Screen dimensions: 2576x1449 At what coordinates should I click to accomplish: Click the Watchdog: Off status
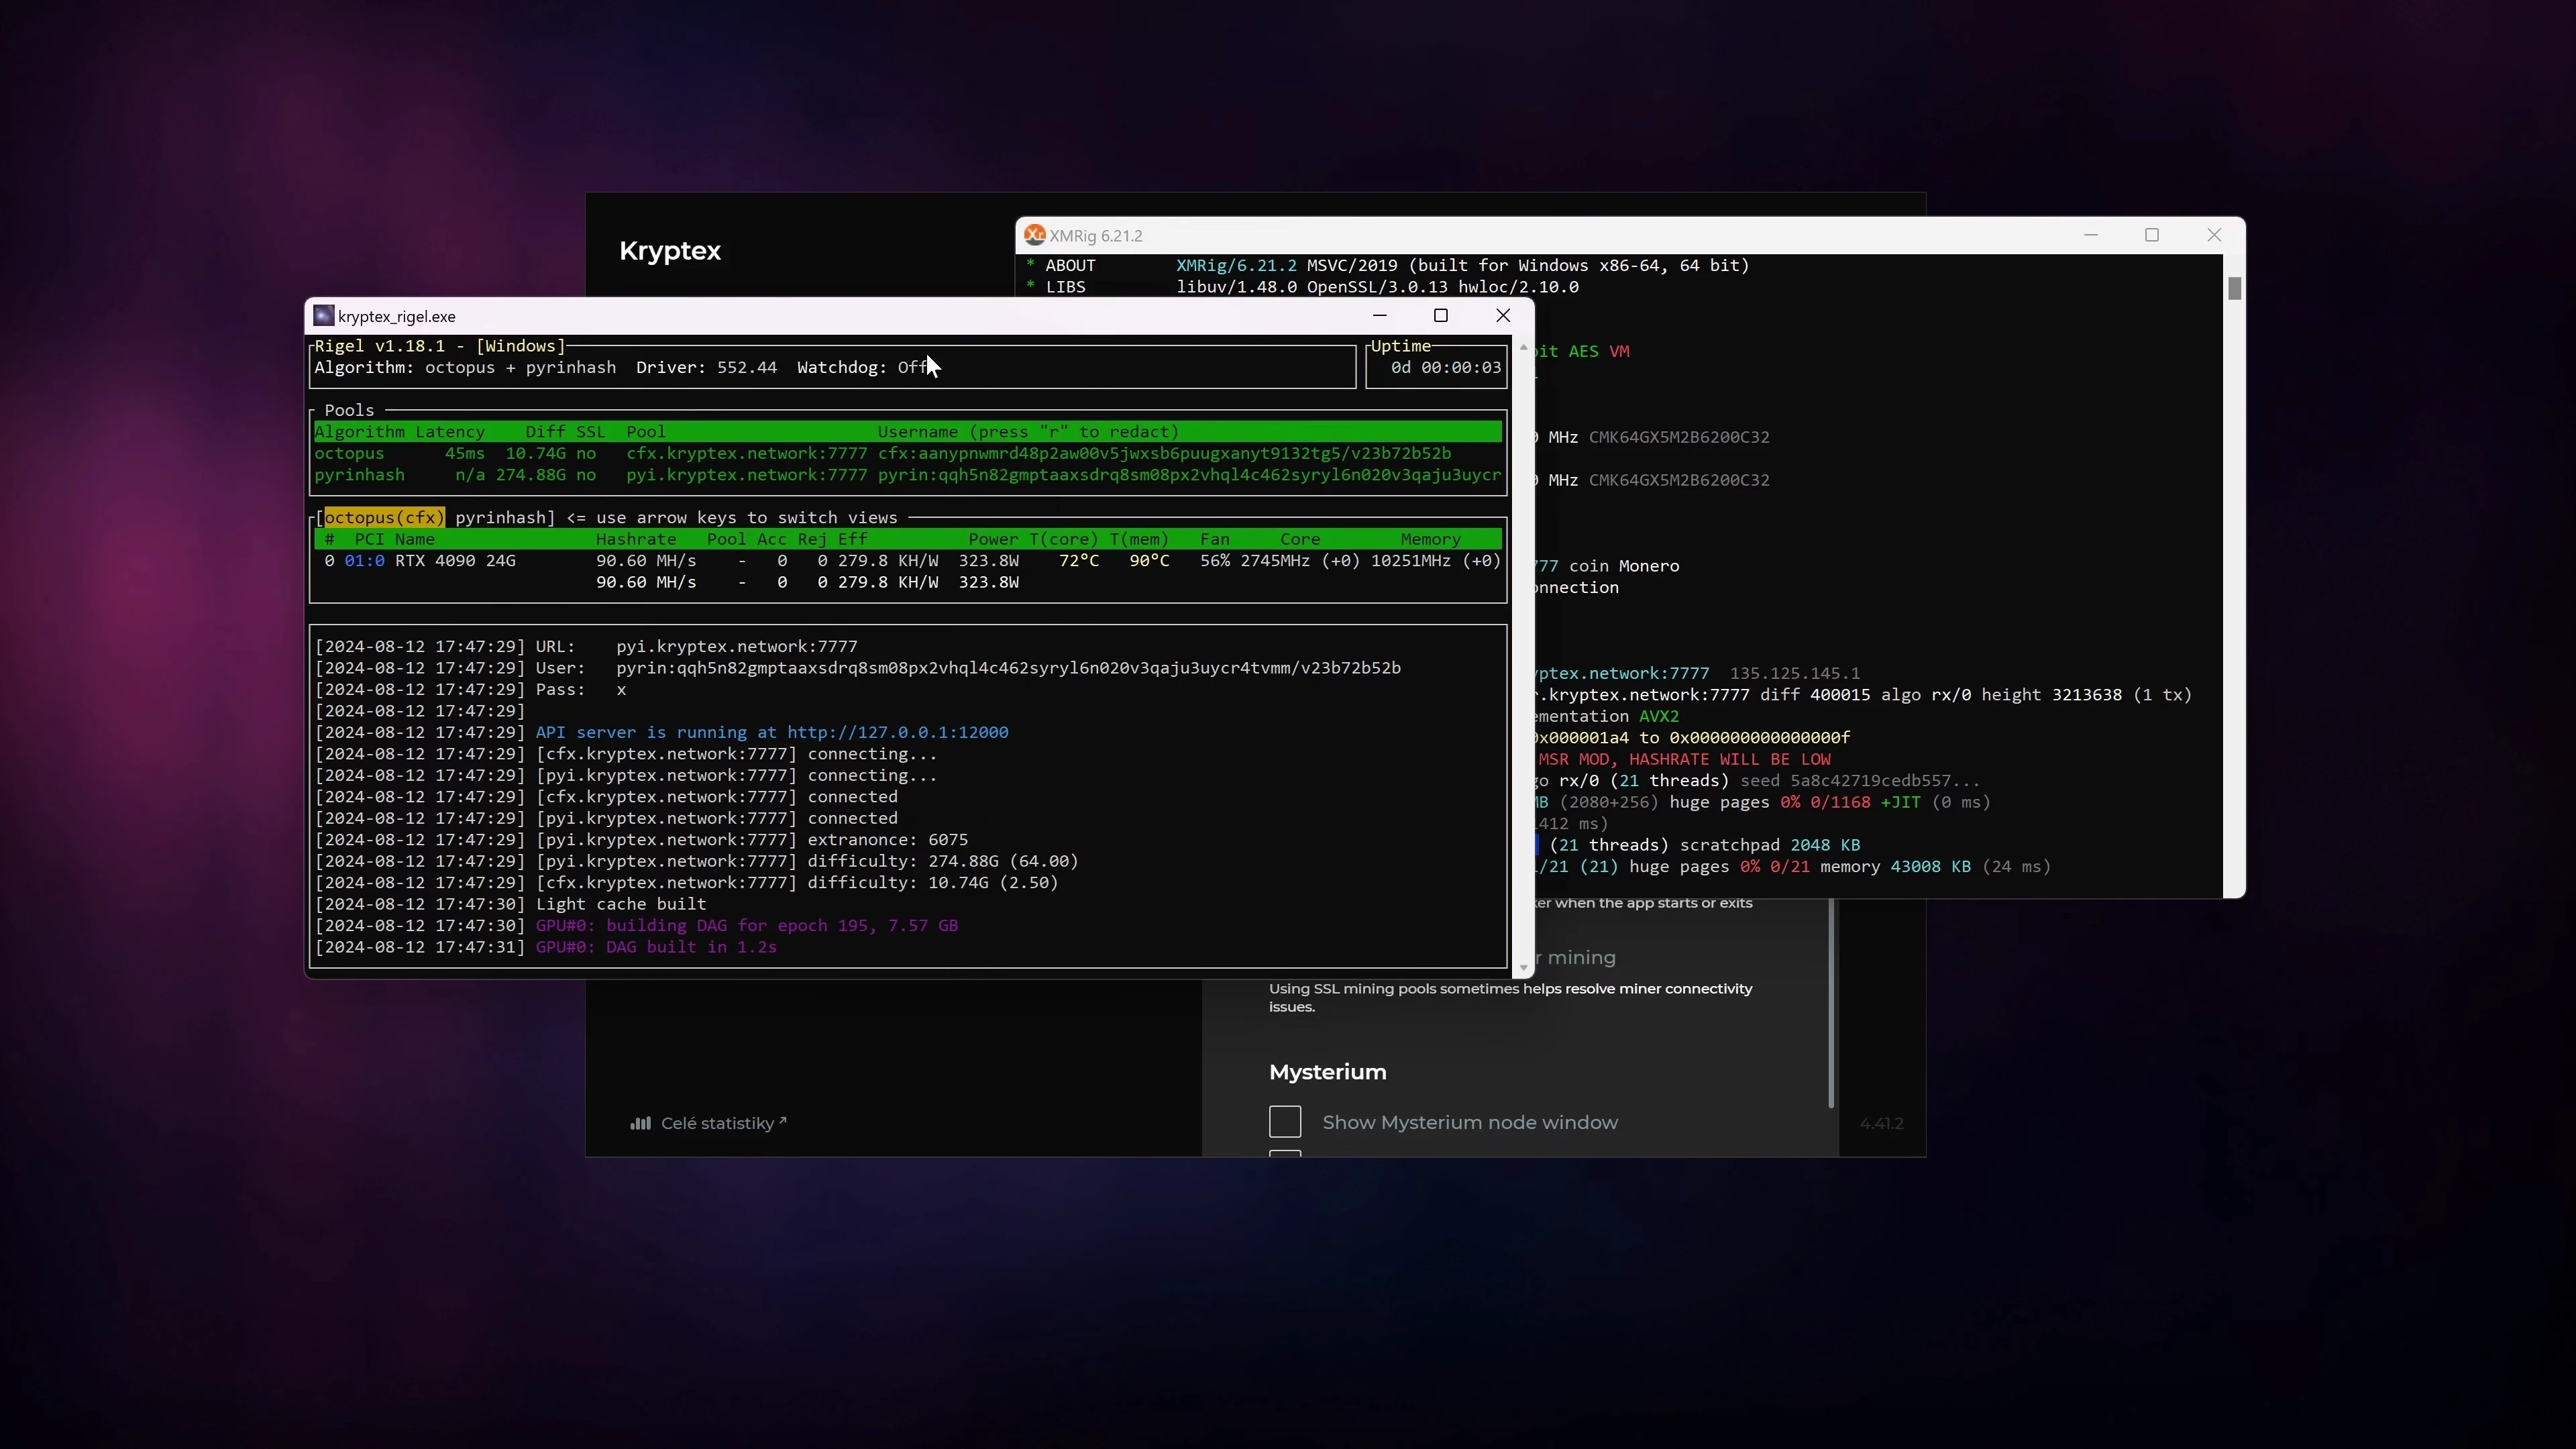click(x=863, y=368)
